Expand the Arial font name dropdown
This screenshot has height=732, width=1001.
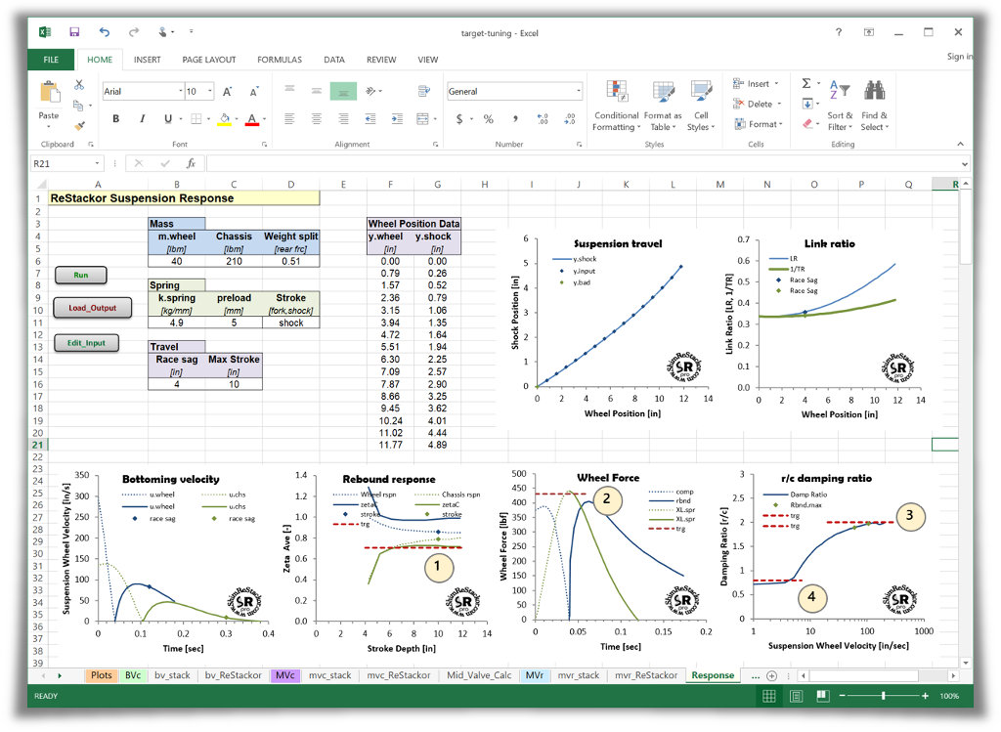[x=181, y=91]
